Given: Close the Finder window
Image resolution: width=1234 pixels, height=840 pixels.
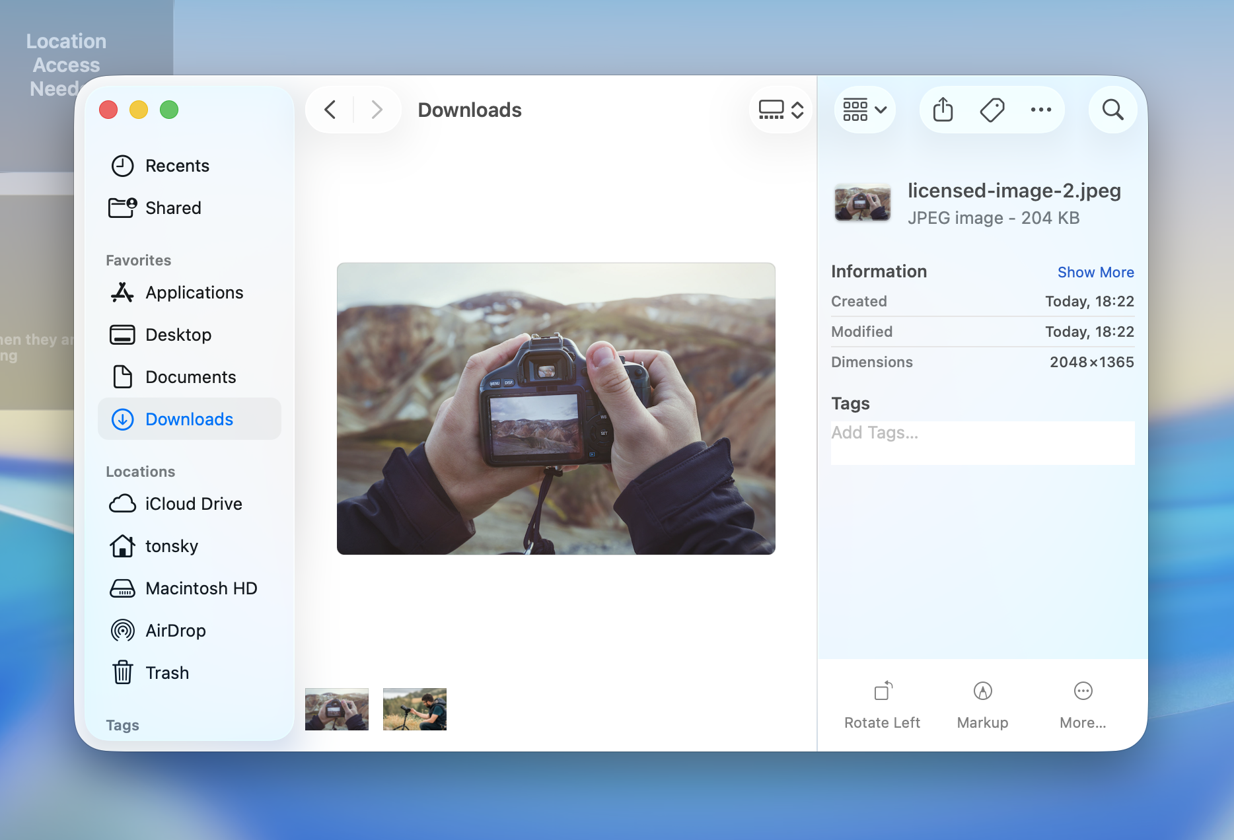Looking at the screenshot, I should pos(108,110).
